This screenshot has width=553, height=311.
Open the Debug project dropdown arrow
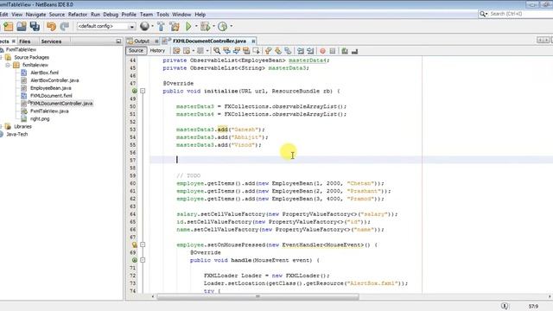pos(213,26)
